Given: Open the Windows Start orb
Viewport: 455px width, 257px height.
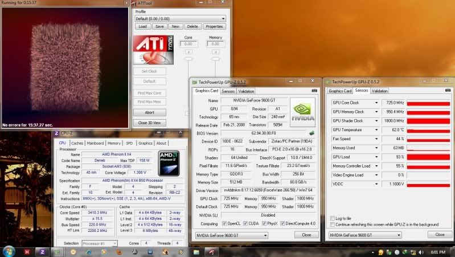Looking at the screenshot, I should point(9,251).
